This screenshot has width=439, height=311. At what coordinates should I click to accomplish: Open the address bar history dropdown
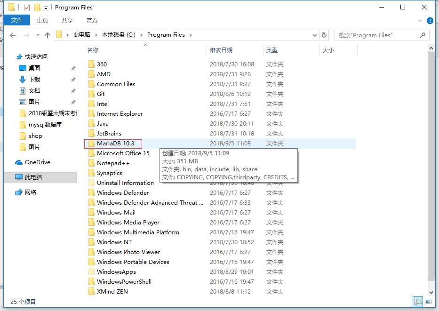click(315, 35)
